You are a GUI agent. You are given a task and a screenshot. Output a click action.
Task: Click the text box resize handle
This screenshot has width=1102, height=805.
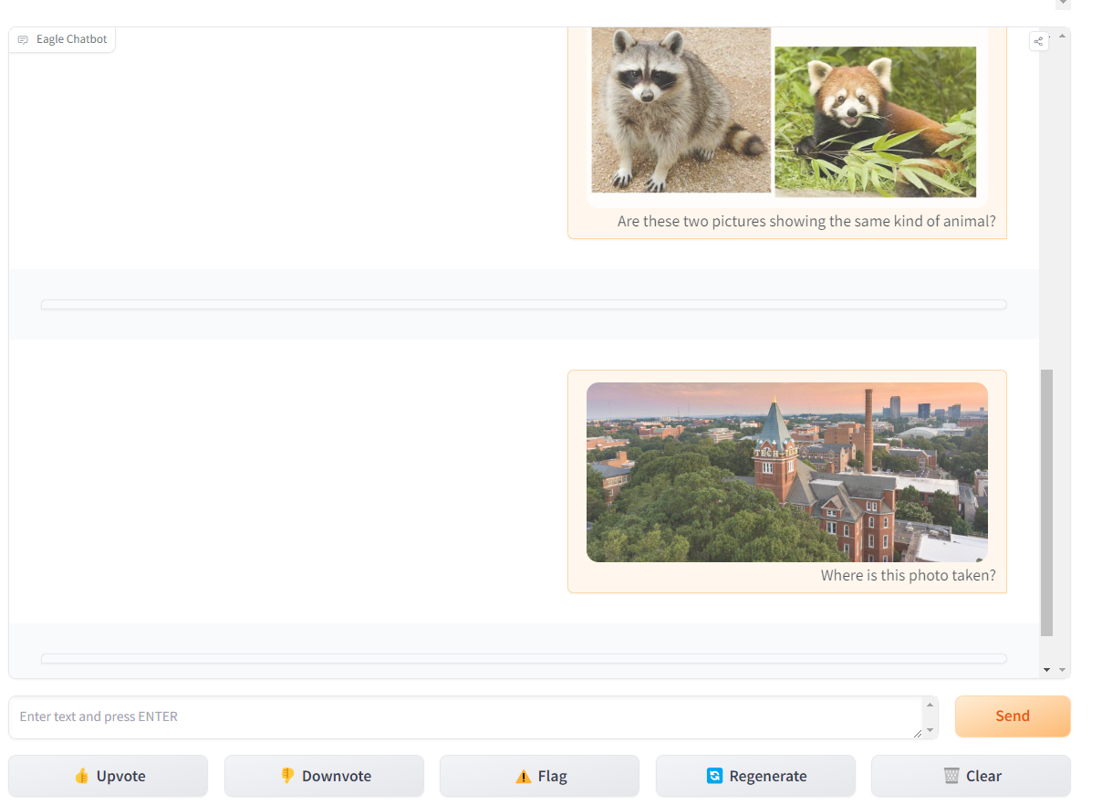pos(917,733)
